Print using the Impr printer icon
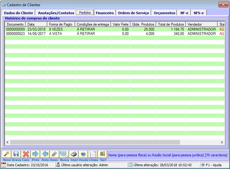230x169 pixels. tap(74, 154)
